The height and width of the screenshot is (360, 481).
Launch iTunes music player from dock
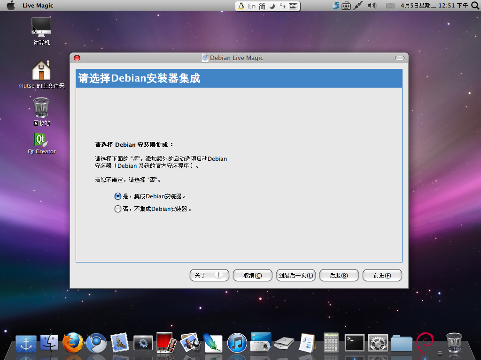237,343
